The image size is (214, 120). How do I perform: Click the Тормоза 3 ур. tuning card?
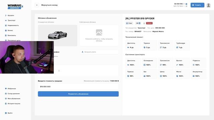[x=149, y=45]
